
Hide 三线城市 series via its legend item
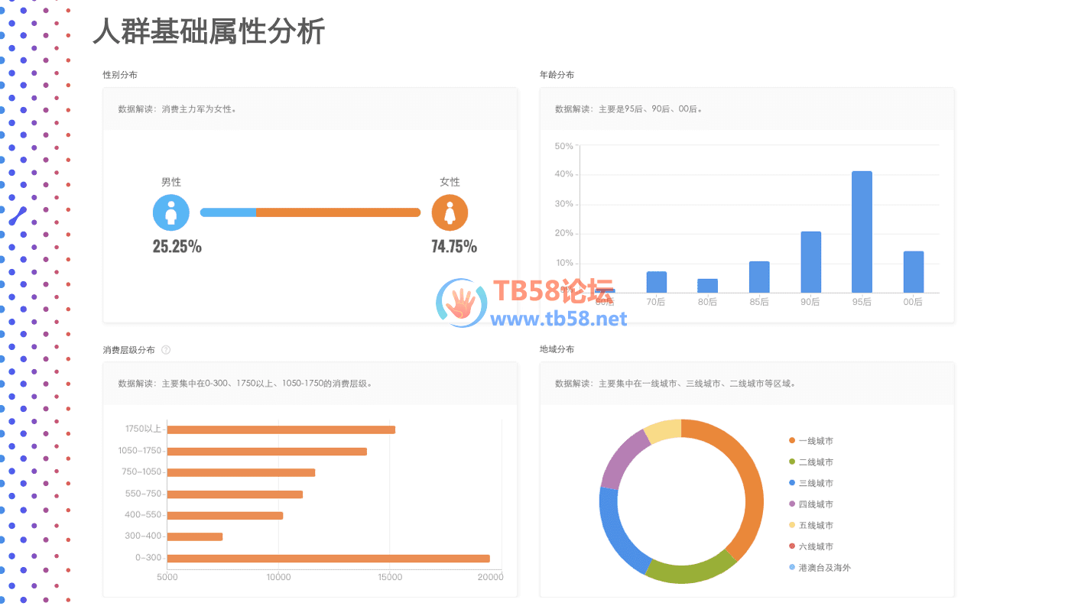tap(815, 483)
